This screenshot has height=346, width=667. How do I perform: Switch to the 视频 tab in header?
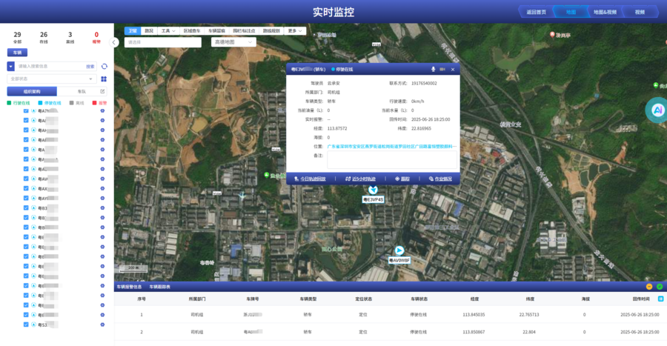coord(640,12)
